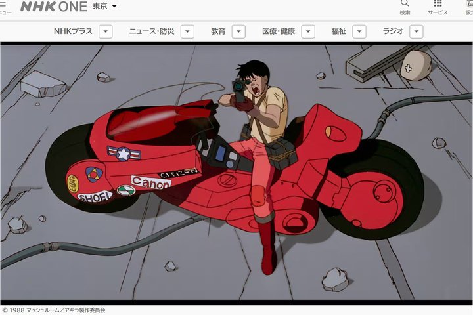Expand the 教育 dropdown arrow
The width and height of the screenshot is (473, 315).
tap(238, 31)
